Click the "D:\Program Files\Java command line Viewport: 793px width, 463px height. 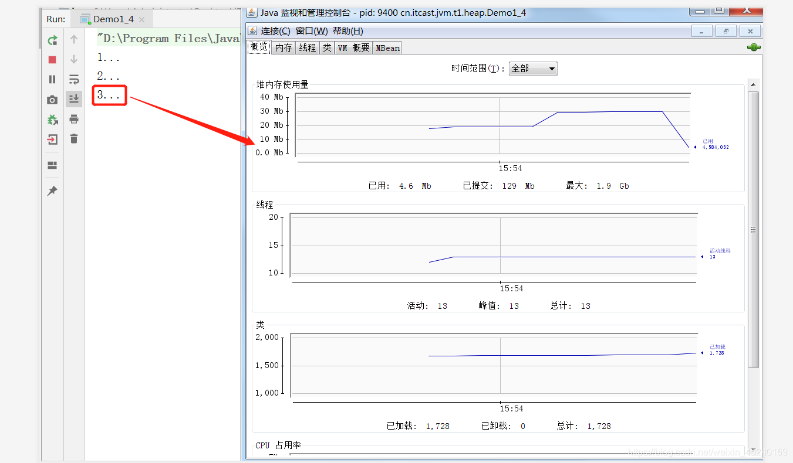pos(169,39)
